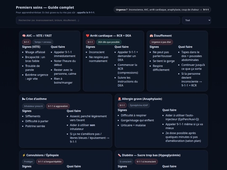Click the lightning icon for Convulsions
The height and width of the screenshot is (170, 227).
(x=24, y=155)
